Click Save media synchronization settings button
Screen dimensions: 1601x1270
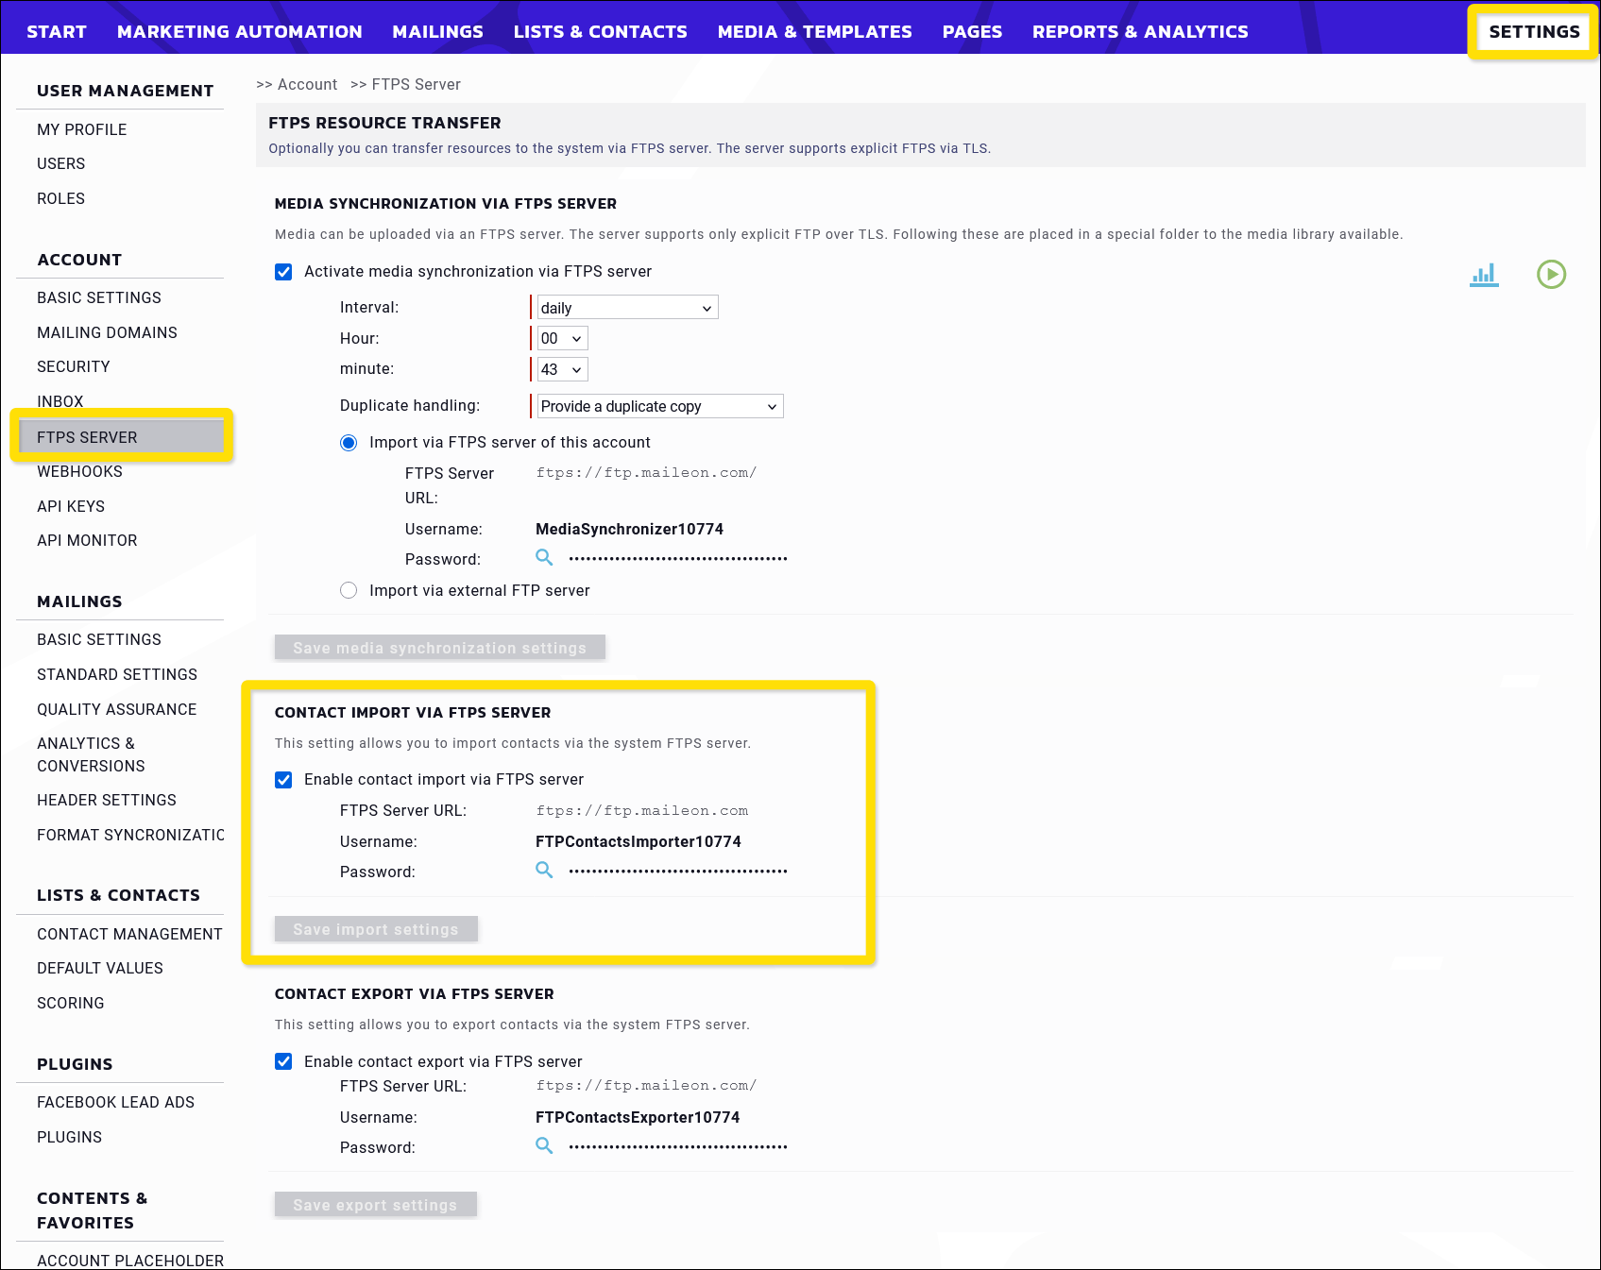pos(439,648)
